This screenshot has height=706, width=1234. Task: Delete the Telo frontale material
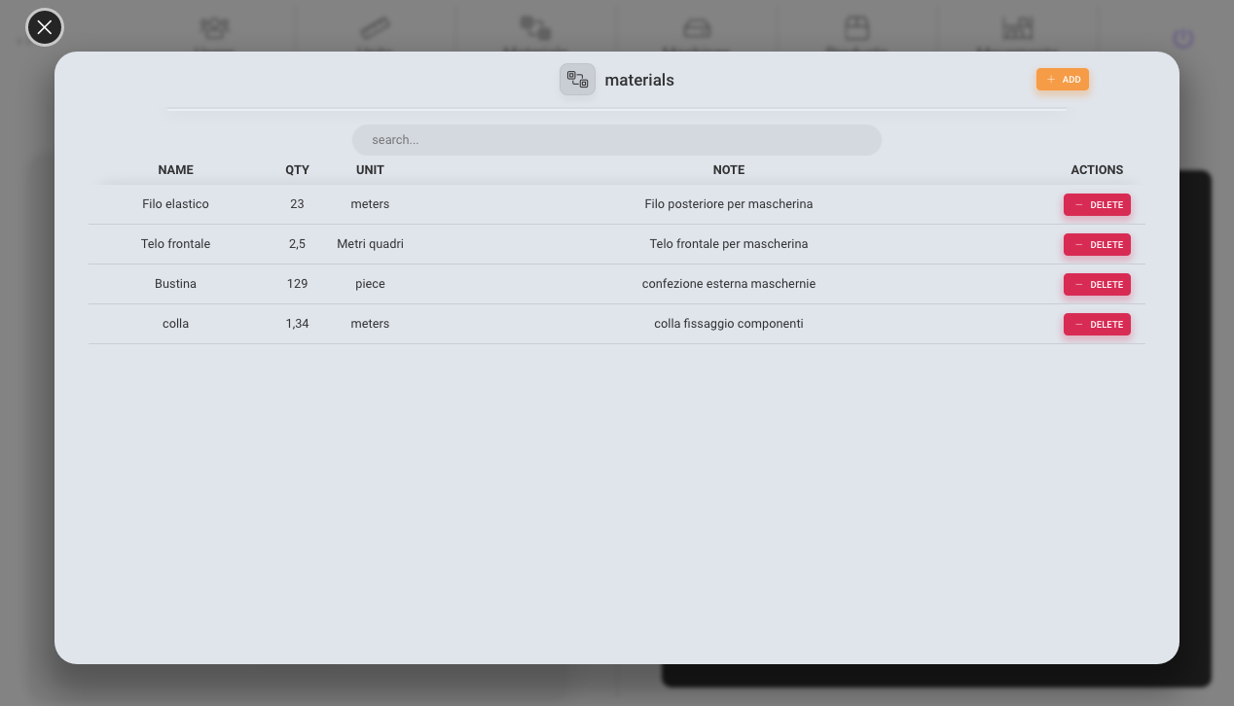tap(1097, 245)
